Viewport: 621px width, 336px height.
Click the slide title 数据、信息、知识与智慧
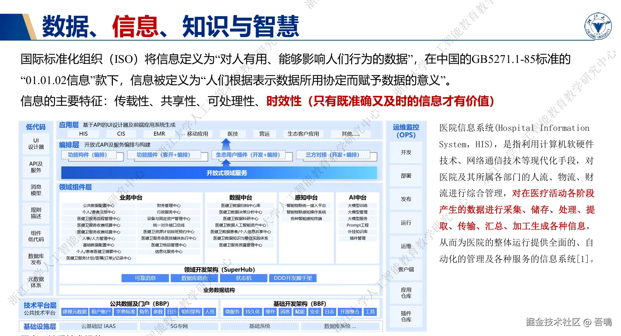click(x=170, y=26)
